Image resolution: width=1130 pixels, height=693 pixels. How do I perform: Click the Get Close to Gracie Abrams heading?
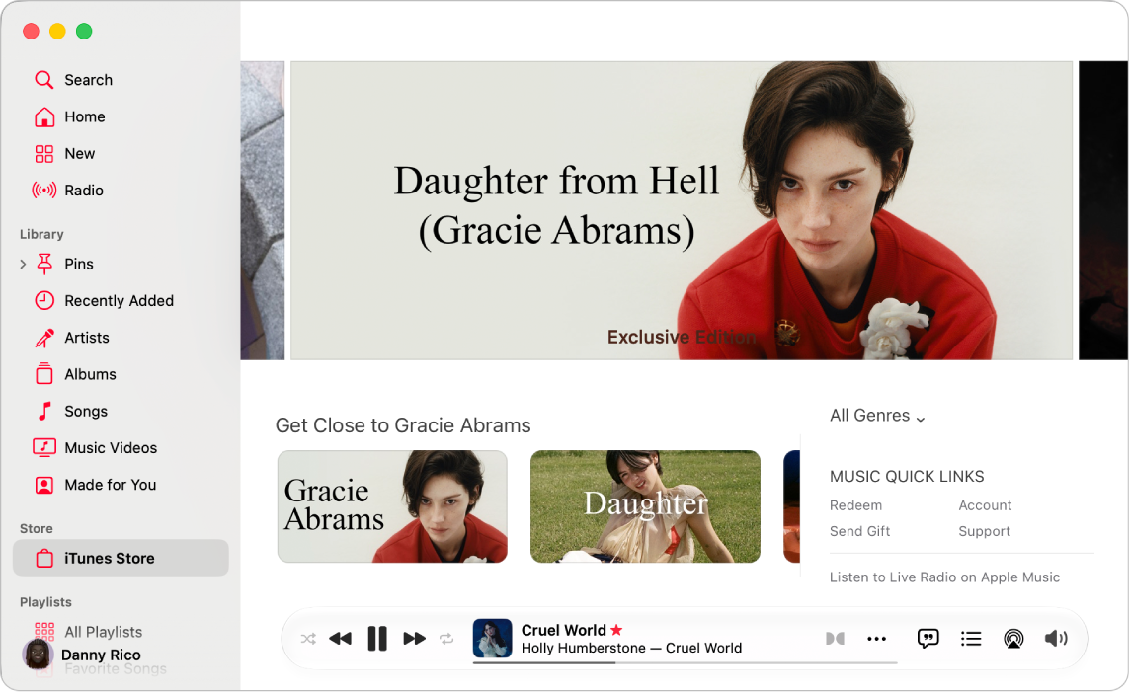pos(403,425)
